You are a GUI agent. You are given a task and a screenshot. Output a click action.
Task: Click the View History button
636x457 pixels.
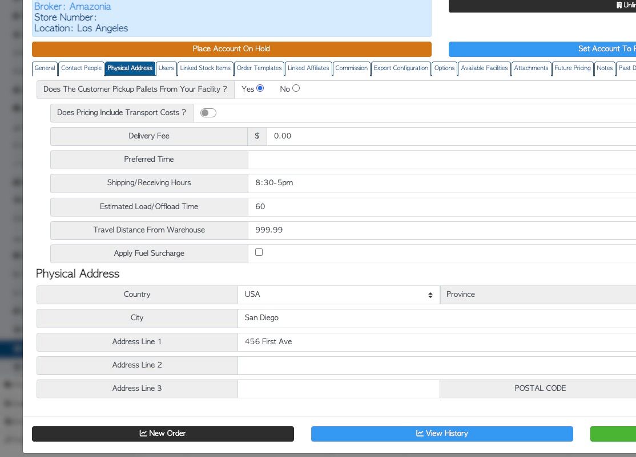[x=442, y=434]
